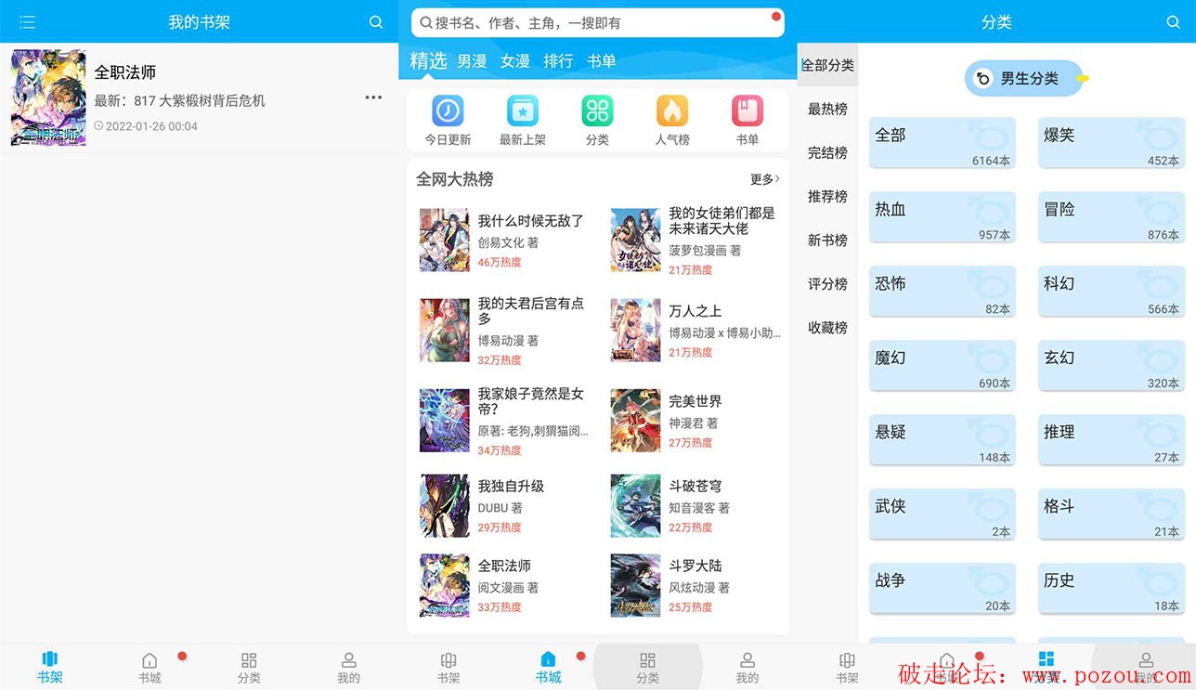The width and height of the screenshot is (1196, 690).
Task: Open the 冒险 category
Action: point(1111,219)
